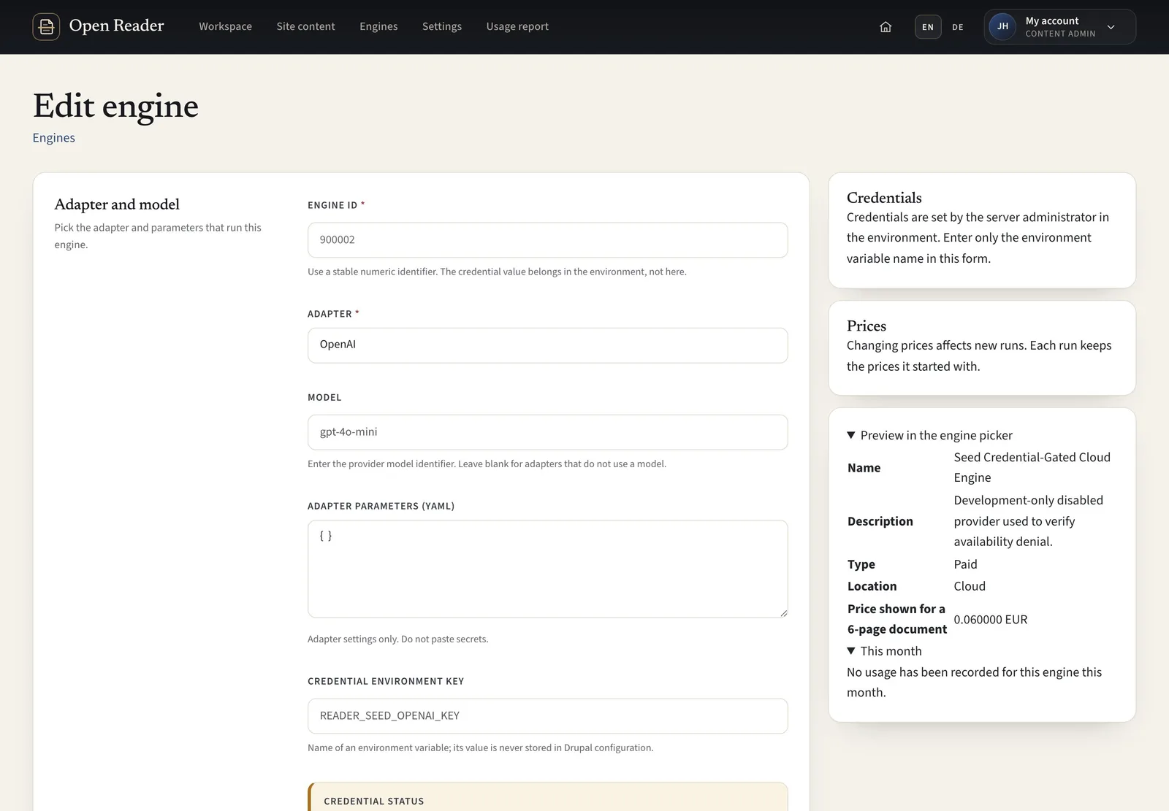Open the Engines menu item
This screenshot has width=1169, height=811.
pyautogui.click(x=378, y=26)
